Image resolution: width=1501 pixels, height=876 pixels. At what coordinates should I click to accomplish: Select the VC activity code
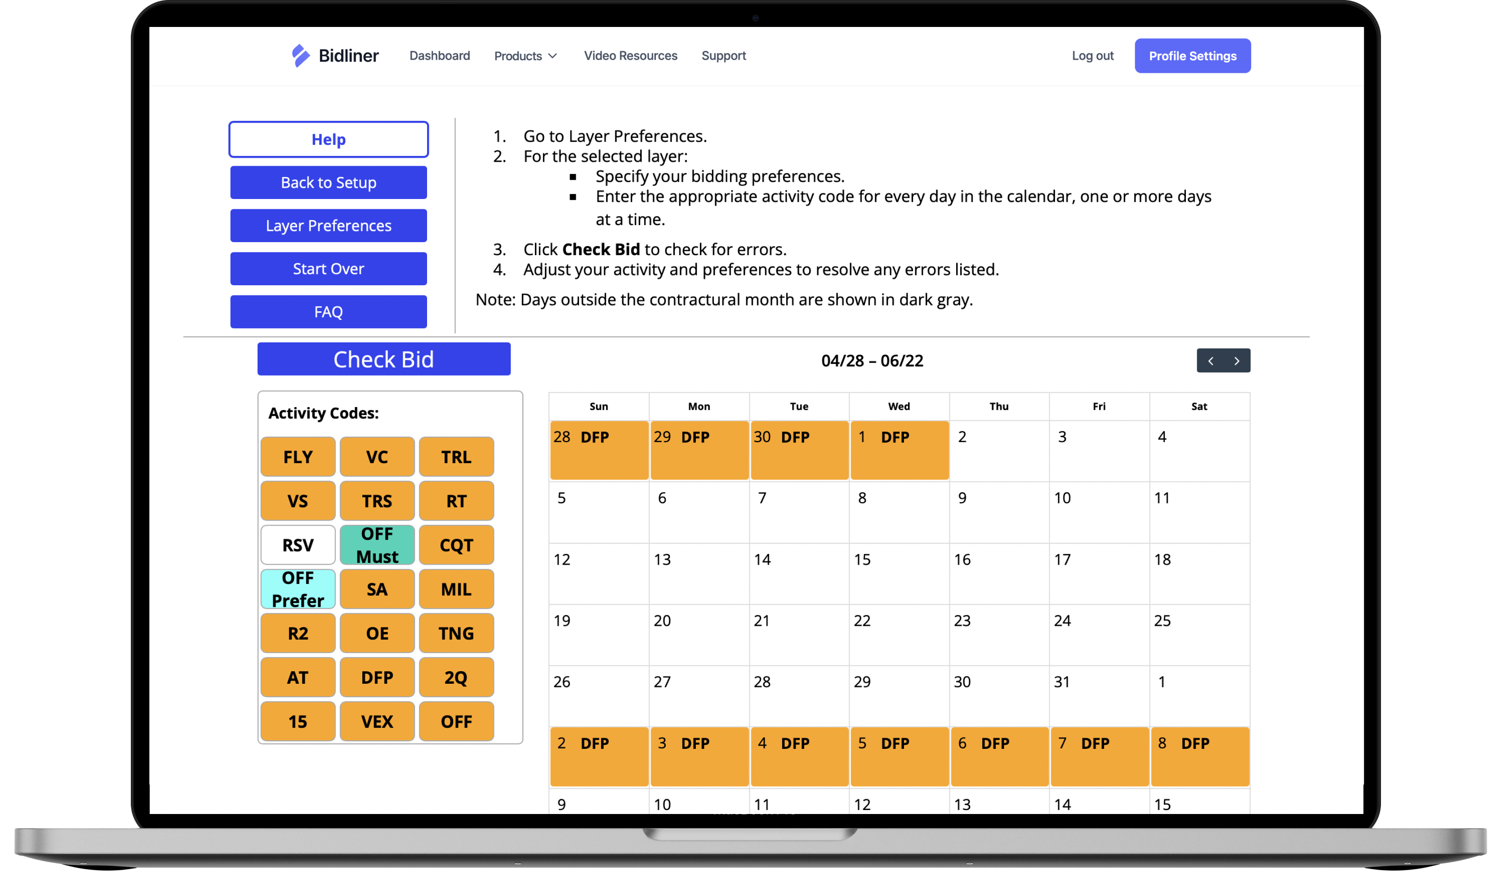pyautogui.click(x=377, y=456)
